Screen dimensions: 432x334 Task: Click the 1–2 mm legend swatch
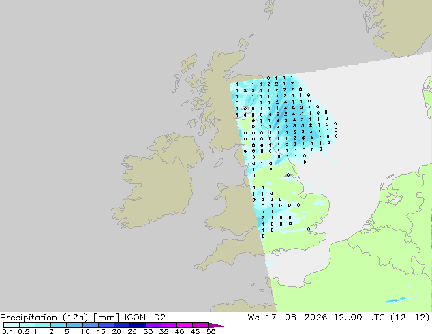click(43, 325)
